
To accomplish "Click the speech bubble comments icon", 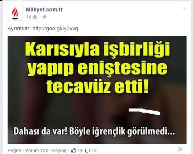I will pyautogui.click(x=88, y=151).
